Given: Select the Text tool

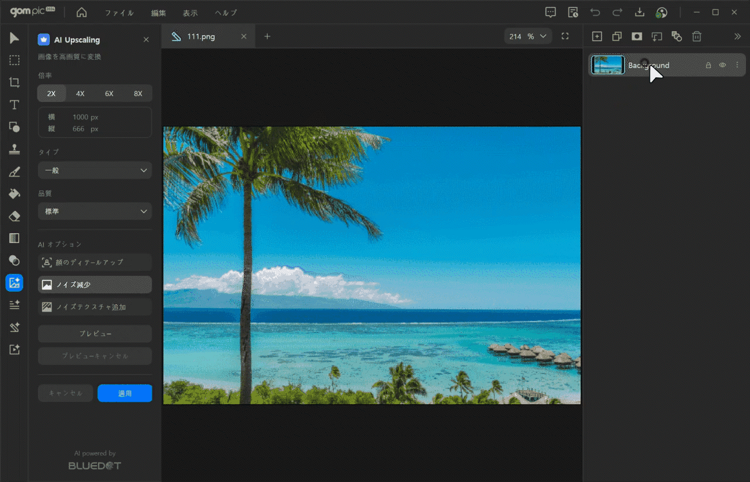Looking at the screenshot, I should pyautogui.click(x=14, y=105).
